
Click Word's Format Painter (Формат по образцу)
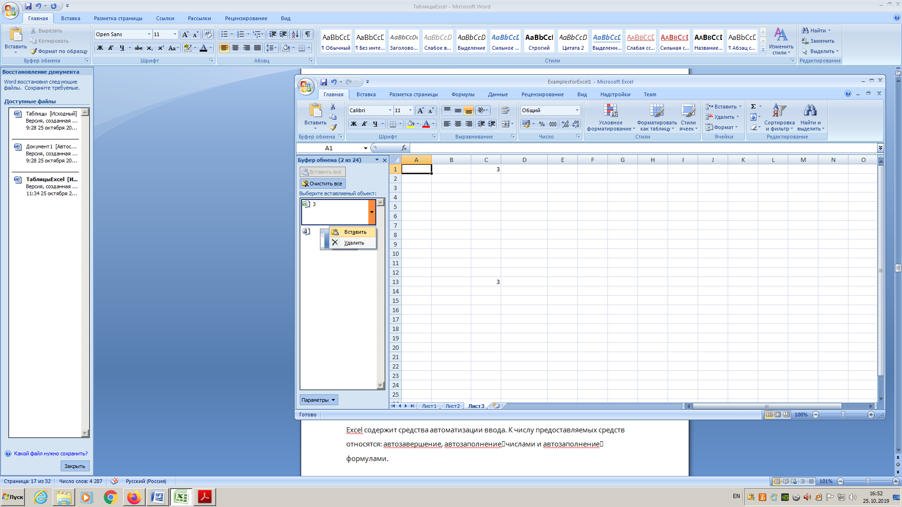point(59,51)
